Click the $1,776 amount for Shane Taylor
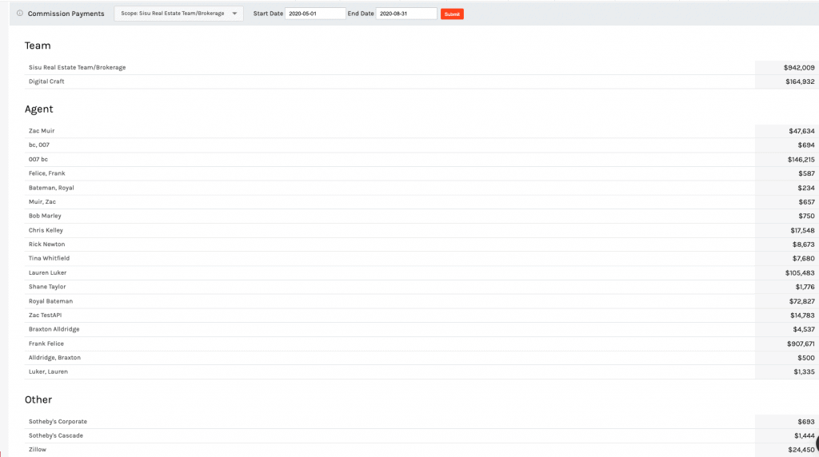Screen dimensions: 819x457 pyautogui.click(x=805, y=287)
